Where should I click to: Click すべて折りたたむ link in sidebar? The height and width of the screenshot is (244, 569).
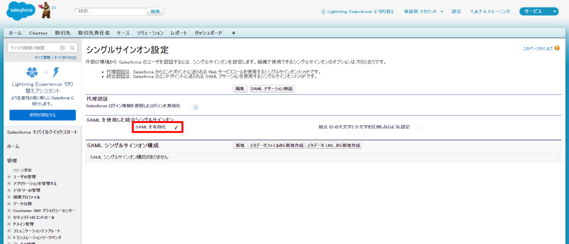[65, 57]
